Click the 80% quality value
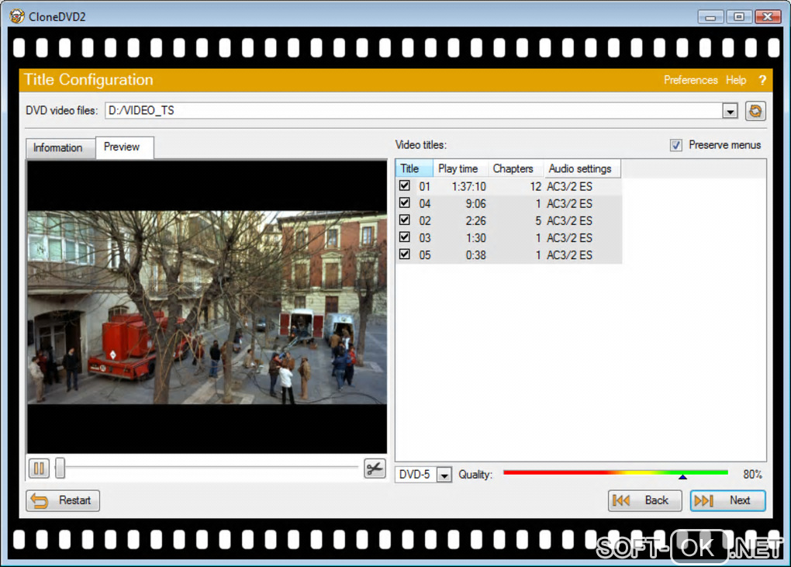The height and width of the screenshot is (567, 791). click(x=752, y=474)
